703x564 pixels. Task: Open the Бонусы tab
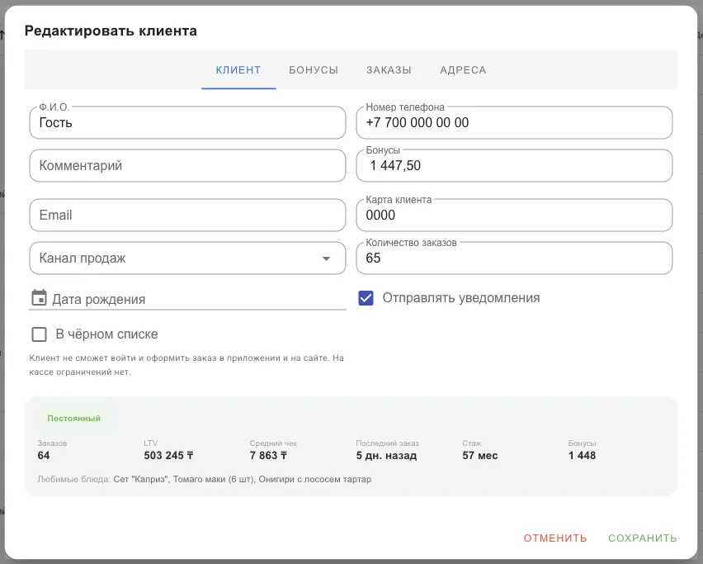pos(314,70)
